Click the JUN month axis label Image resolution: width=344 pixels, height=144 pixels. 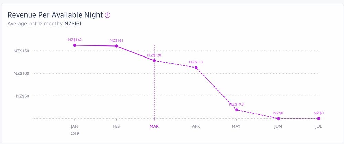pyautogui.click(x=278, y=126)
